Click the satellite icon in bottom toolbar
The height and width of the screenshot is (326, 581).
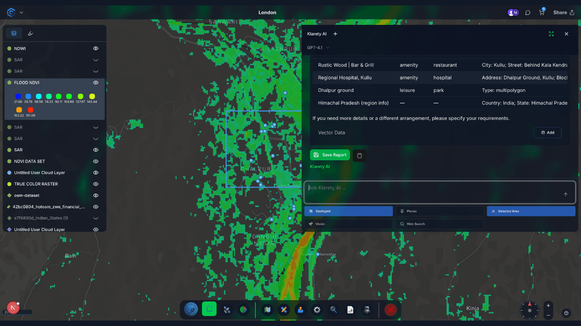(227, 310)
